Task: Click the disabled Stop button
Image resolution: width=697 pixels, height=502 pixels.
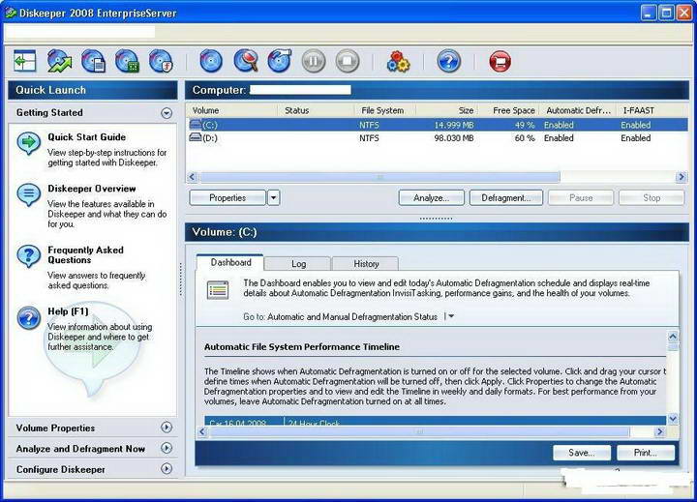Action: click(652, 197)
